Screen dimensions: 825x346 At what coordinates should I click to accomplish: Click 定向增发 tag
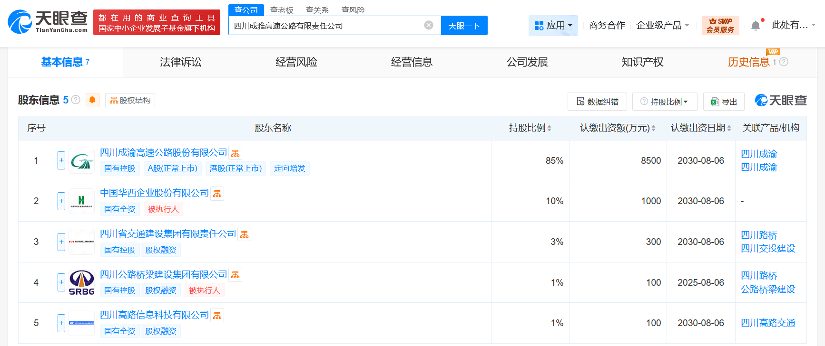tap(290, 168)
